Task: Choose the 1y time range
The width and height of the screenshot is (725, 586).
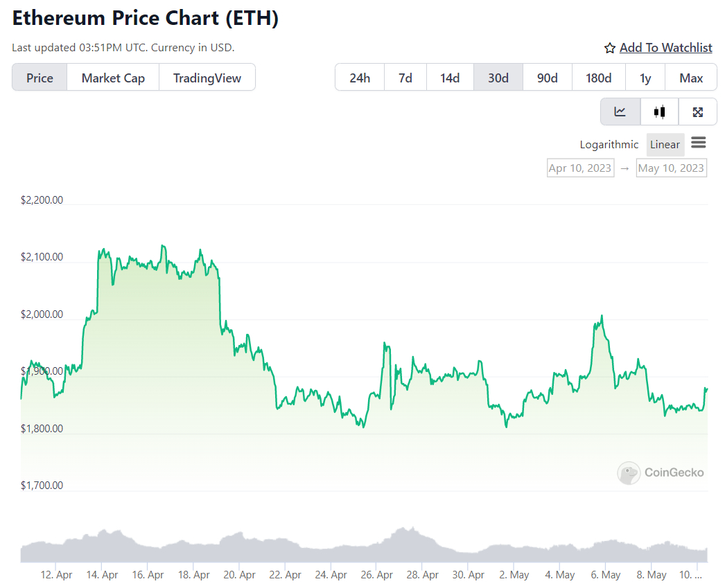Action: coord(645,78)
